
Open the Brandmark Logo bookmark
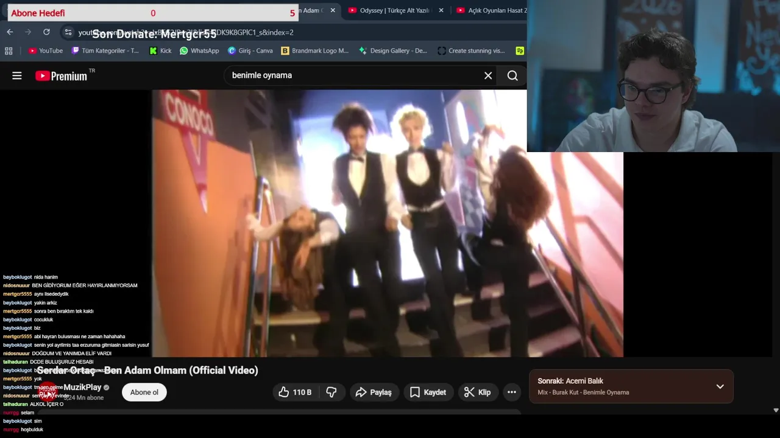[315, 51]
